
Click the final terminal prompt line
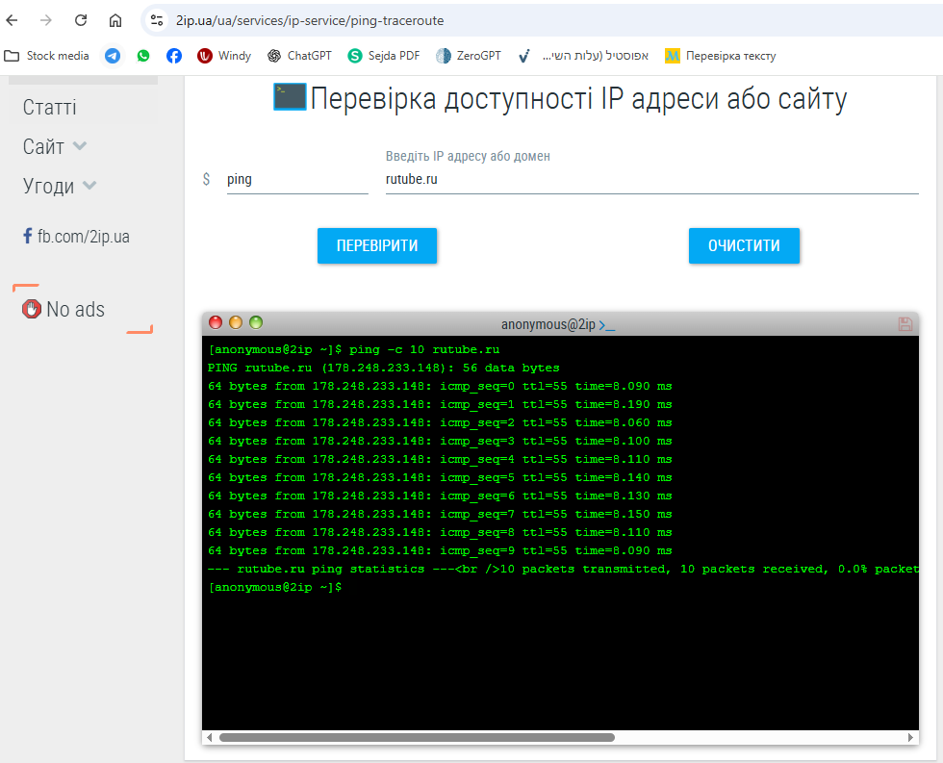pos(275,588)
